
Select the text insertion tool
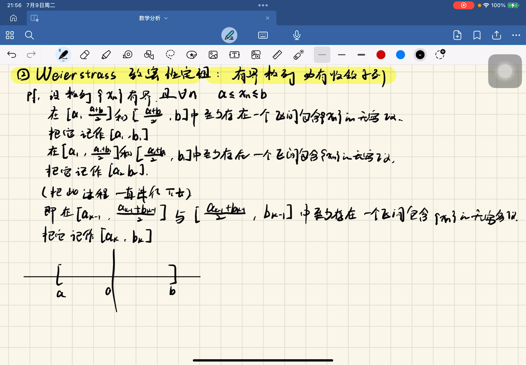tap(234, 55)
